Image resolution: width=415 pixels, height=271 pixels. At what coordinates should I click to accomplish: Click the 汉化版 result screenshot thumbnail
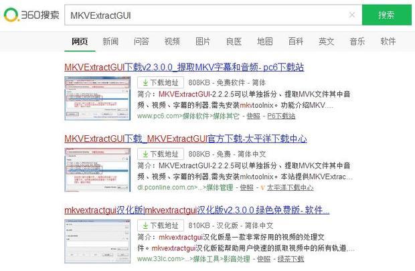point(98,242)
